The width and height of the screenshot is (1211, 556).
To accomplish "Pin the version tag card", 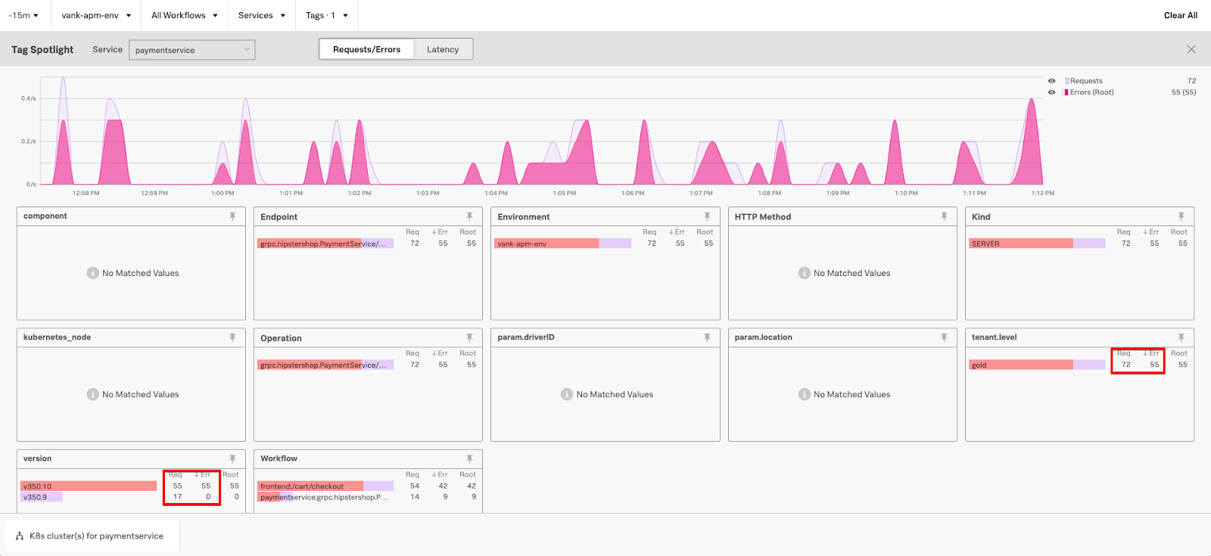I will 232,458.
